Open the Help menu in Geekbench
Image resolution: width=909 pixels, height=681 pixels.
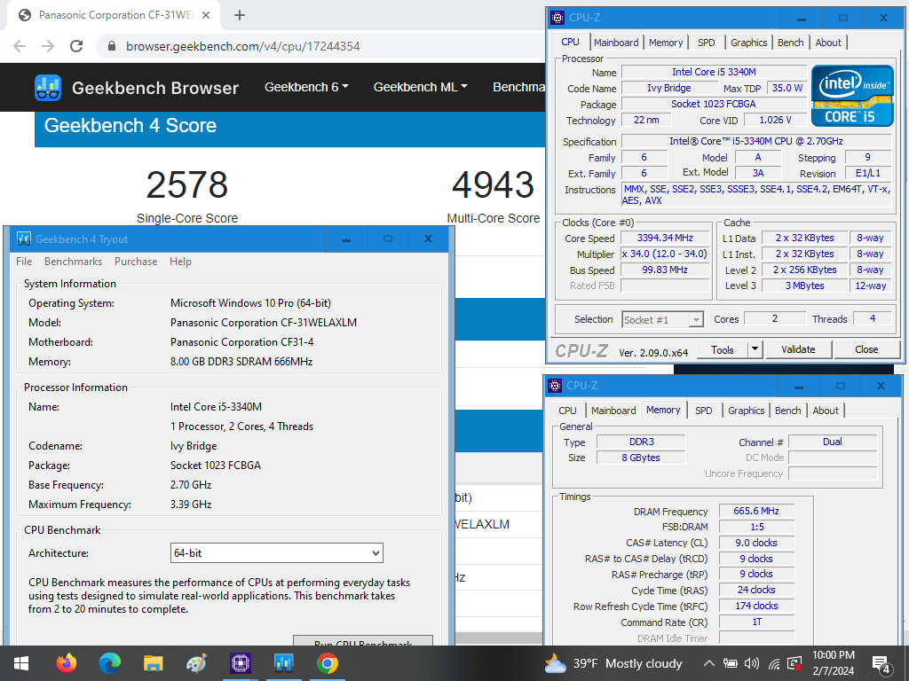coord(180,262)
